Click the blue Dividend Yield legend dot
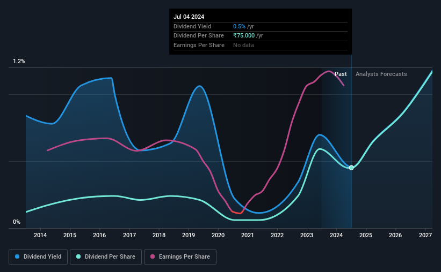Screen dimensions: 441x272 click(17, 256)
